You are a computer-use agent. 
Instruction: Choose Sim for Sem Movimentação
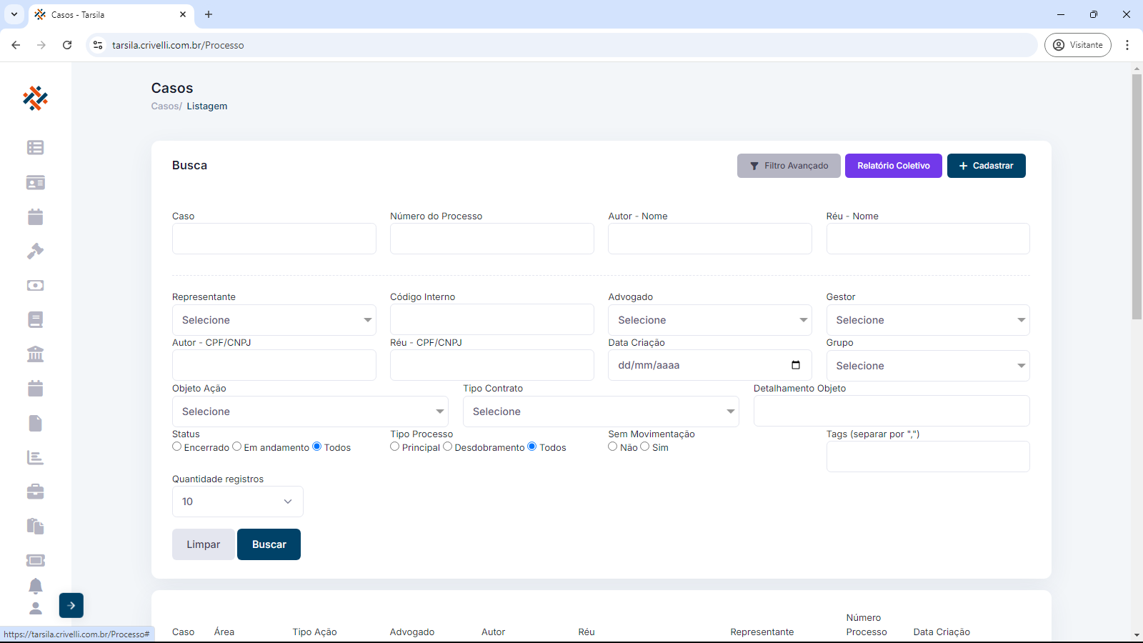click(x=645, y=447)
